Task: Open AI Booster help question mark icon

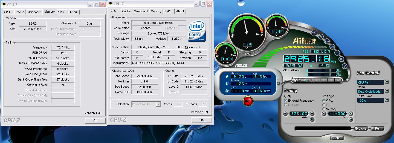Action: click(x=344, y=66)
